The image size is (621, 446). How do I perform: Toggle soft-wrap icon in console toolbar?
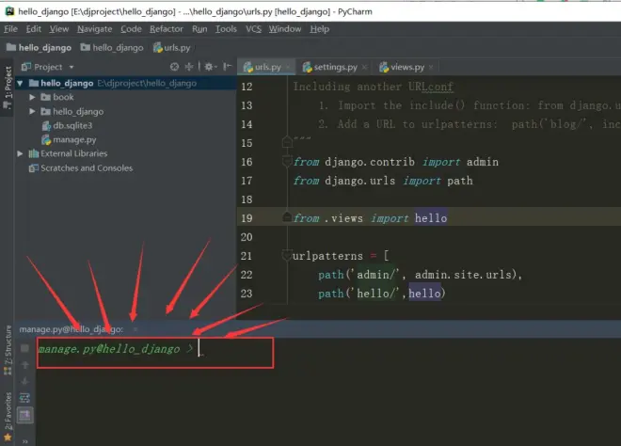[x=24, y=397]
